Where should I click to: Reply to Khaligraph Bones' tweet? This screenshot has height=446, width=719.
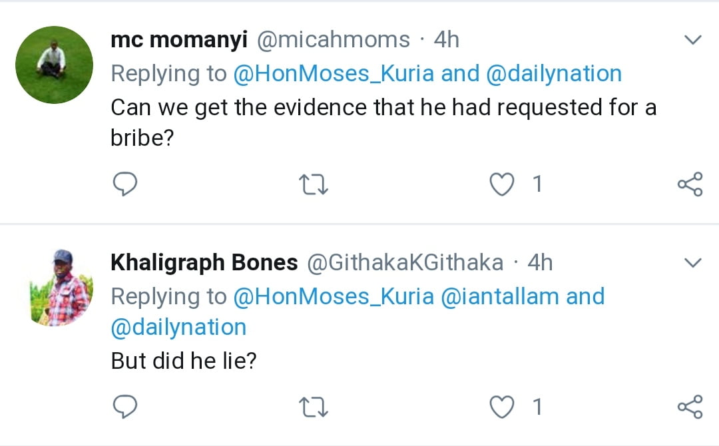click(124, 406)
